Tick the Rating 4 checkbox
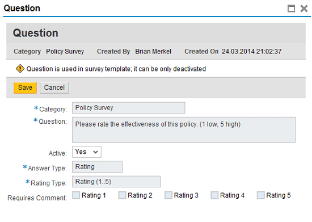Image resolution: width=312 pixels, height=222 pixels. click(214, 195)
